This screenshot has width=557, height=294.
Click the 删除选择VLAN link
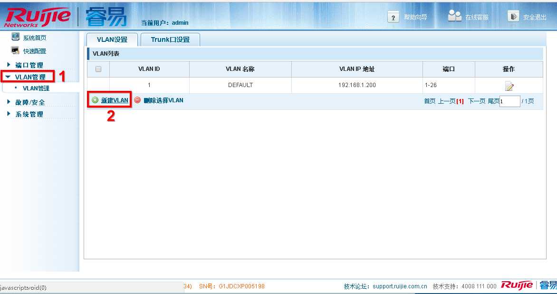pyautogui.click(x=163, y=100)
